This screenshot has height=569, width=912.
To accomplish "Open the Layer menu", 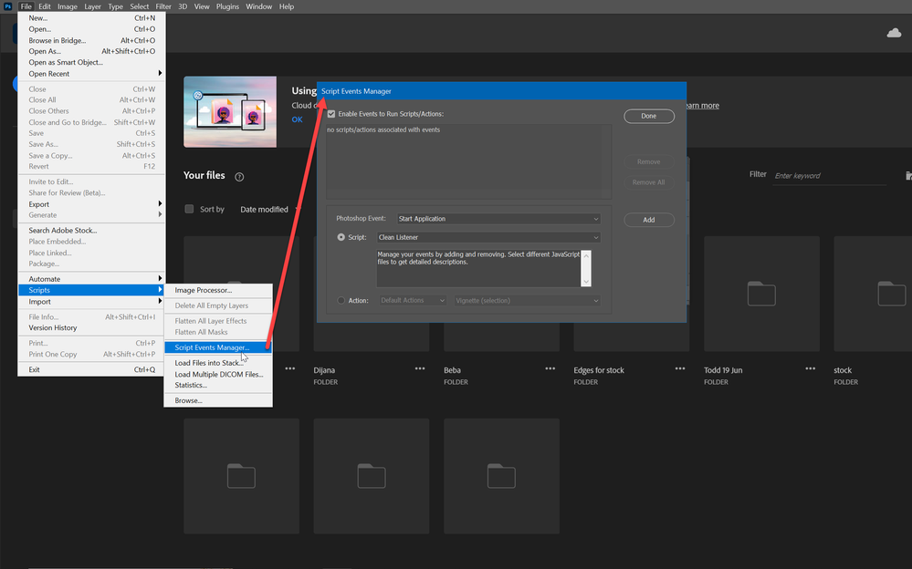I will click(92, 6).
